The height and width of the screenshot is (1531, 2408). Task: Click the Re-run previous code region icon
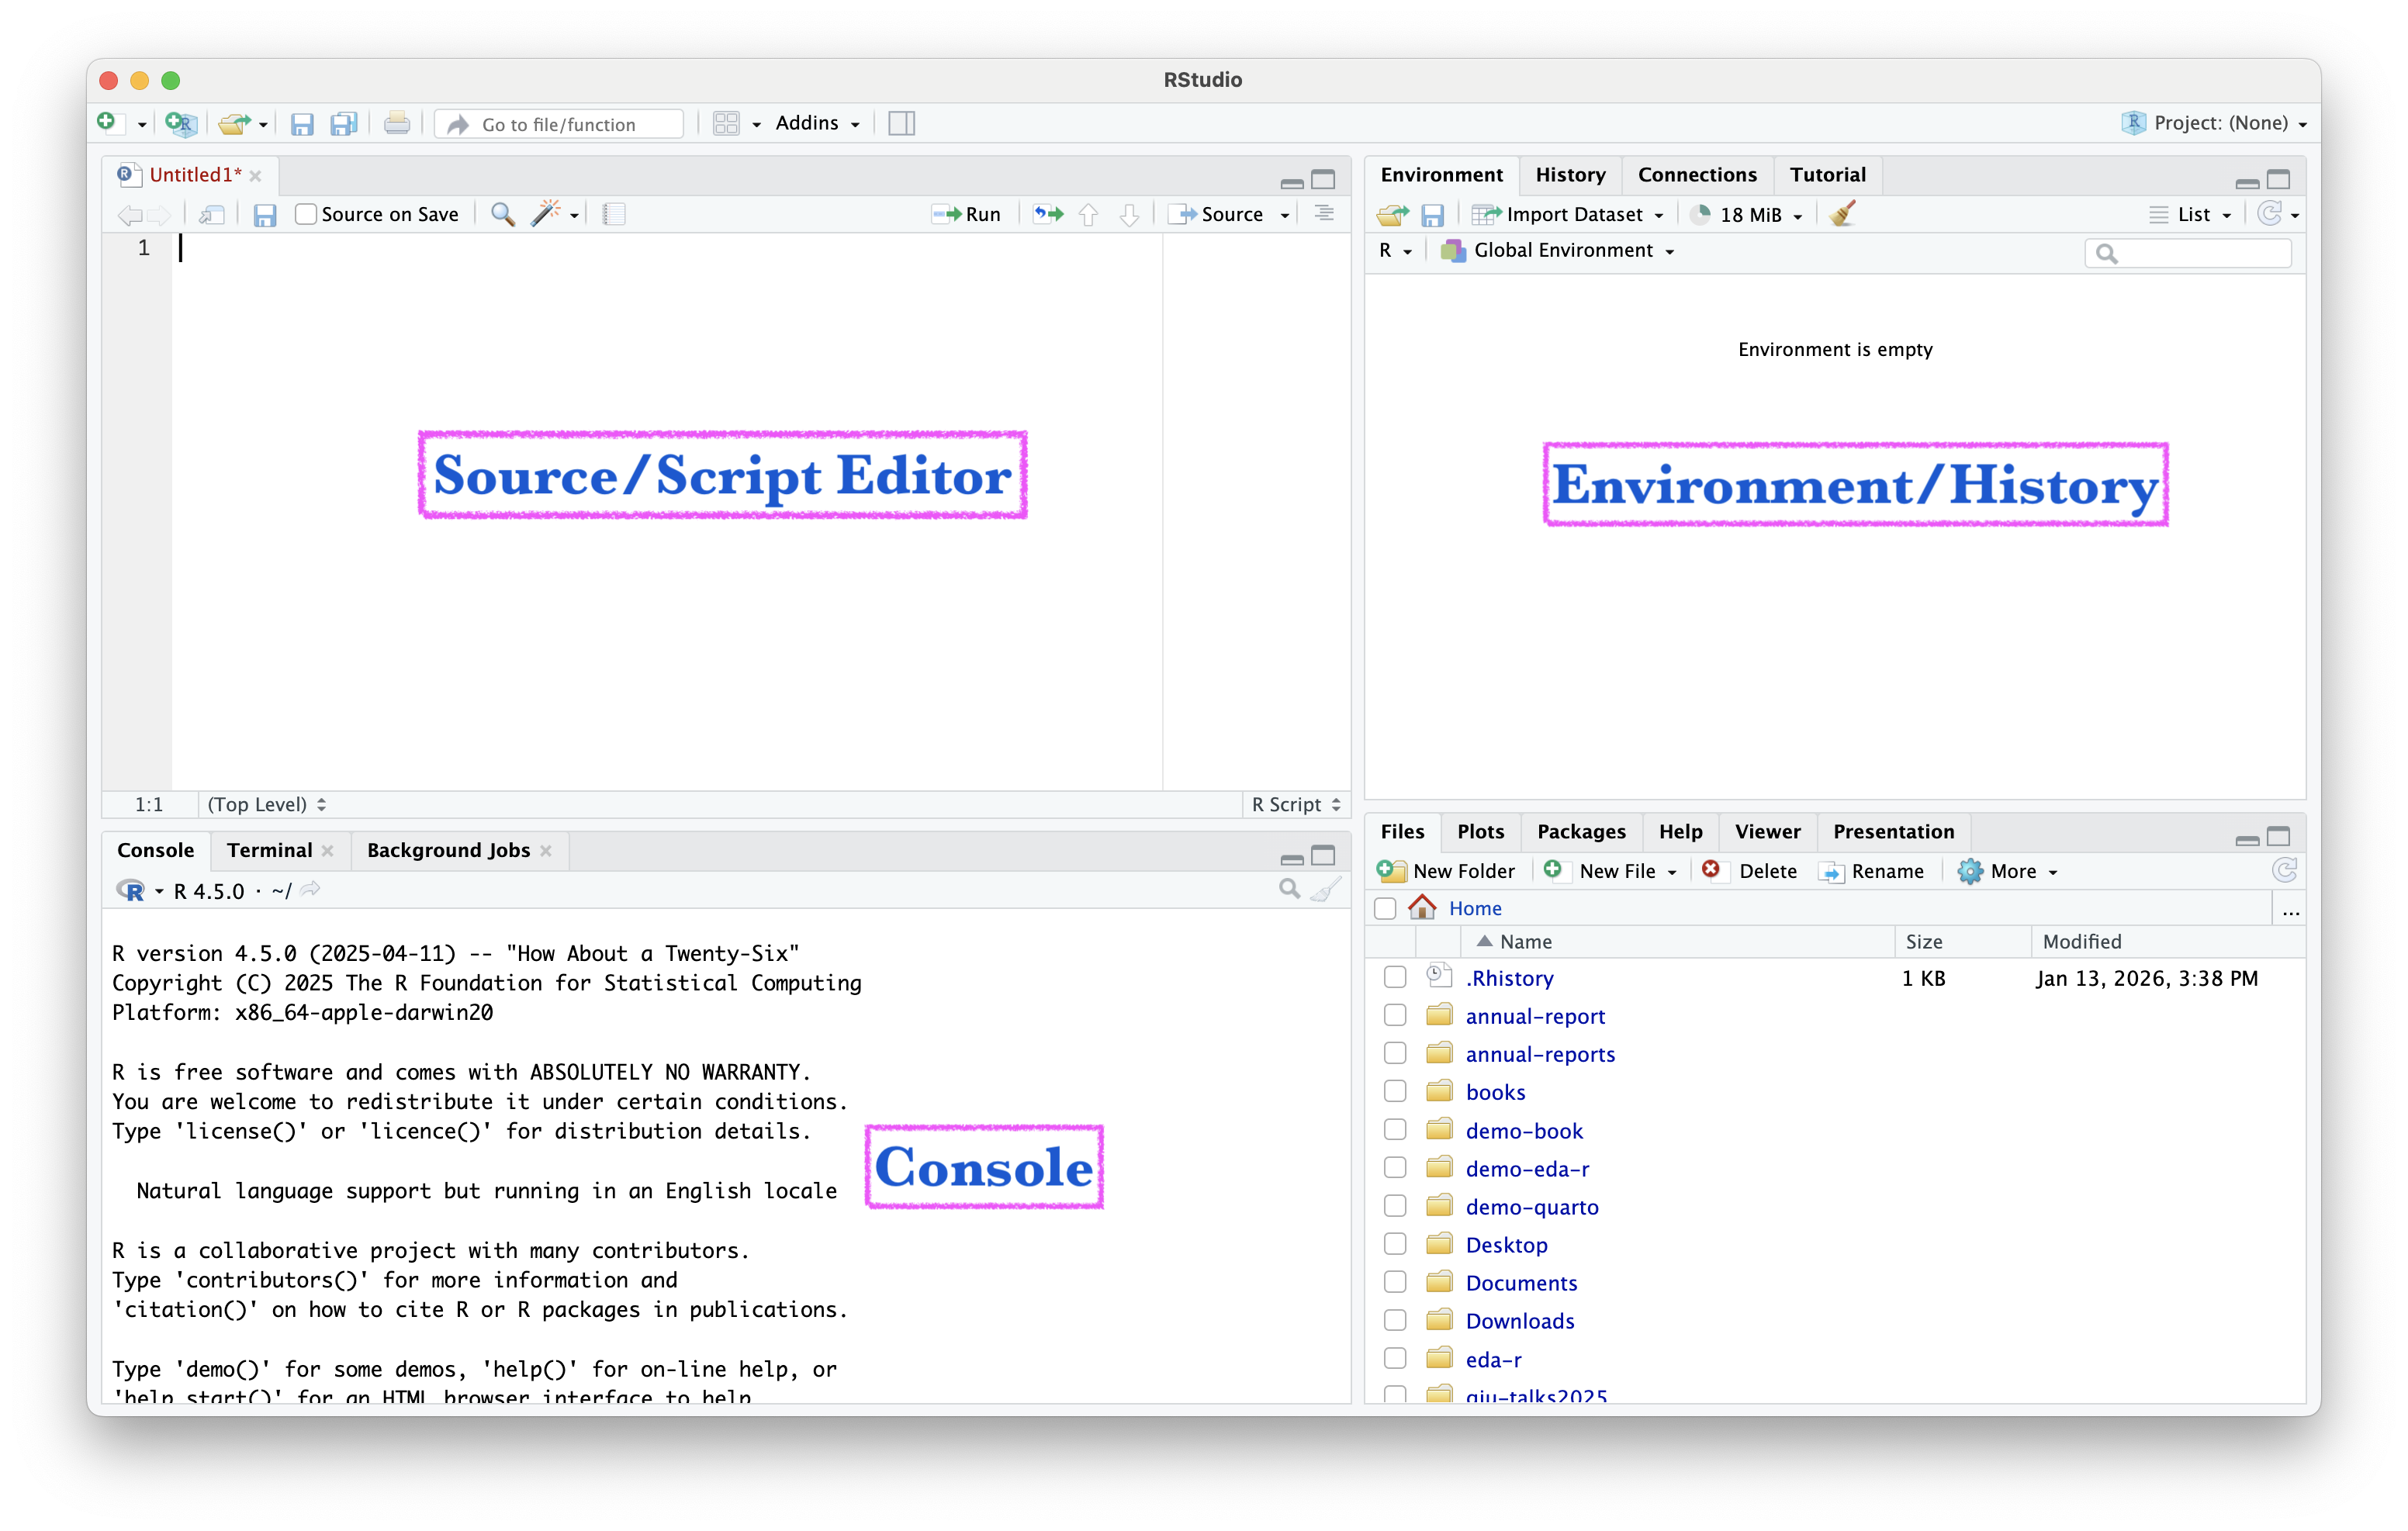(1048, 213)
